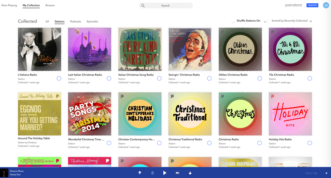This screenshot has height=178, width=331.
Task: Thumbs up Deacon Blues
Action: click(190, 173)
